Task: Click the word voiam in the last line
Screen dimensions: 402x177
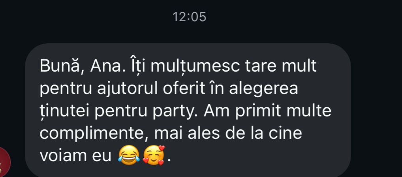Action: tap(63, 156)
